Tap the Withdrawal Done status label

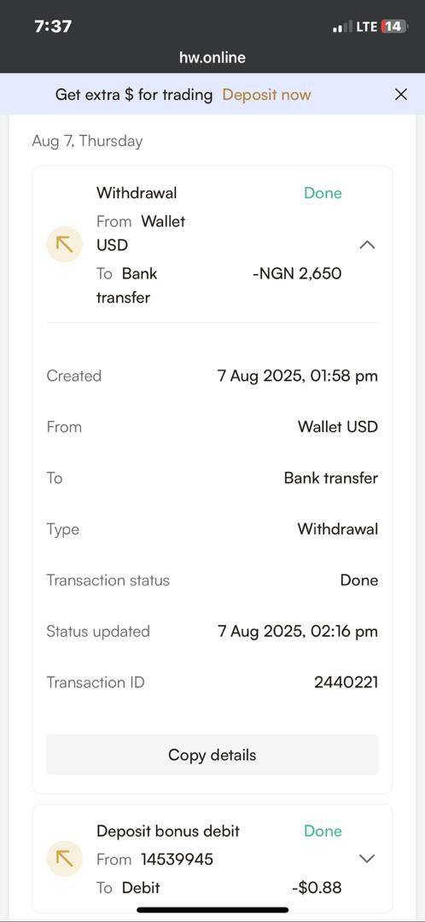(323, 193)
